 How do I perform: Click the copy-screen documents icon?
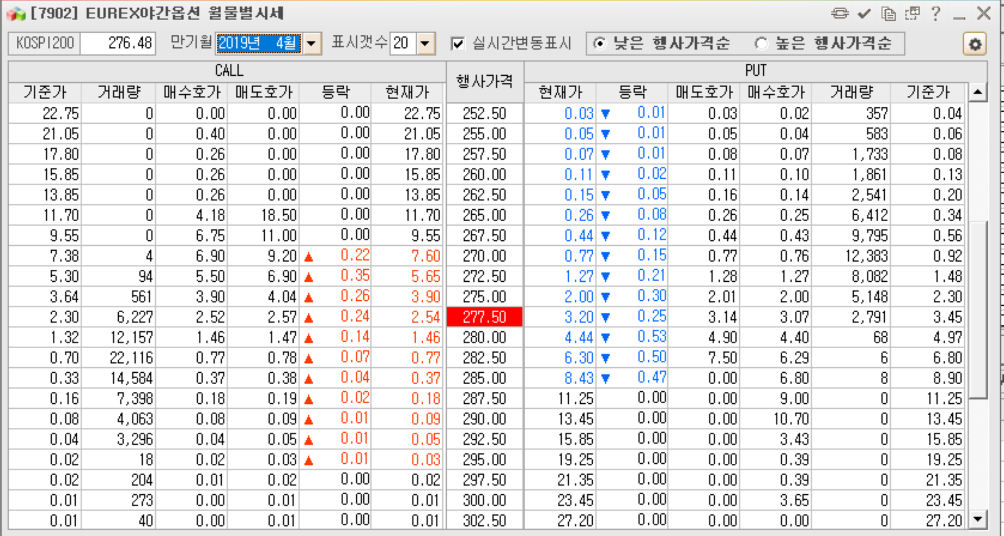[x=888, y=13]
